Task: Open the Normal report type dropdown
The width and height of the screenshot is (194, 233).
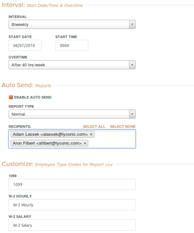Action: 72,114
